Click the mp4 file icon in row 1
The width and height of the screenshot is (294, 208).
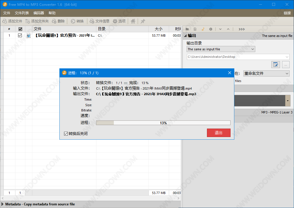click(29, 35)
